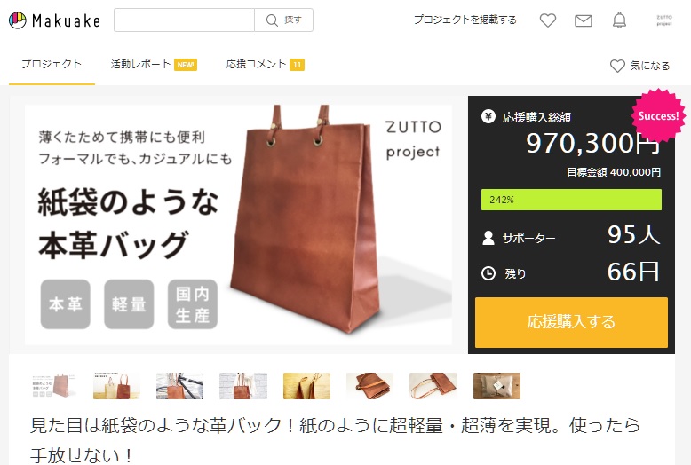Click the clock remaining-days icon
The width and height of the screenshot is (691, 465).
488,273
